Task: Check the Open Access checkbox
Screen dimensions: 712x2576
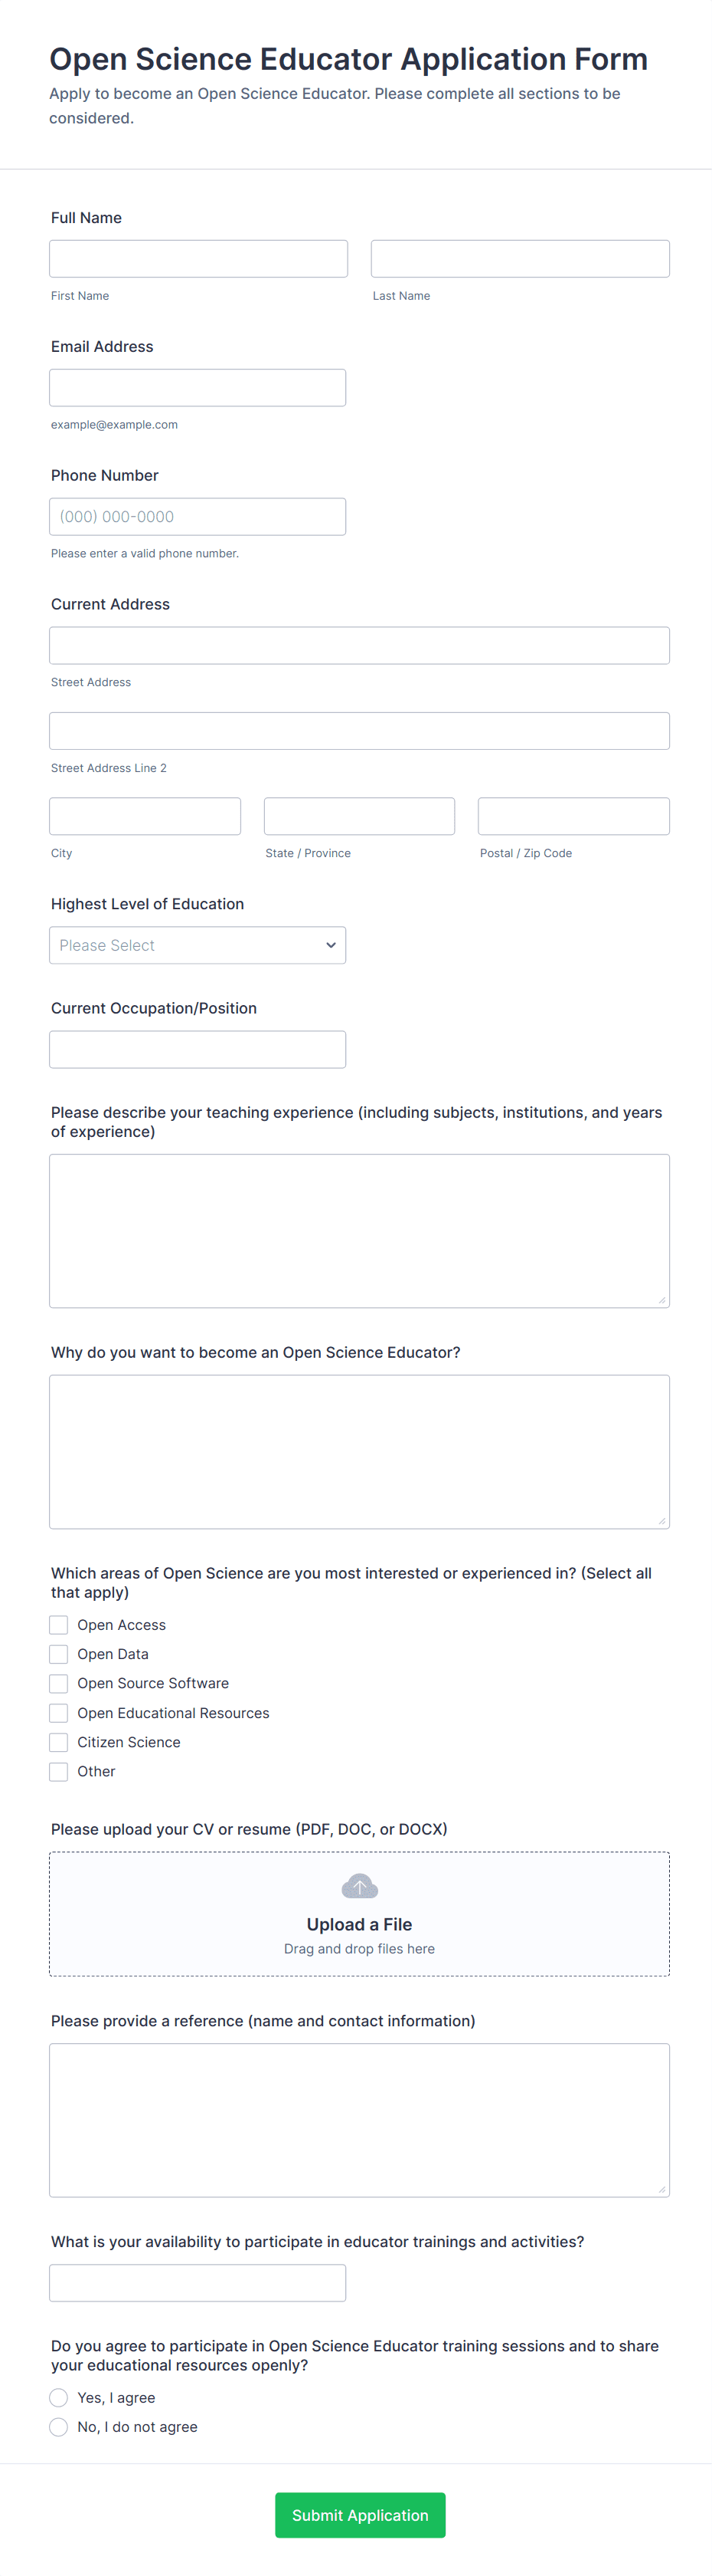Action: (x=58, y=1624)
